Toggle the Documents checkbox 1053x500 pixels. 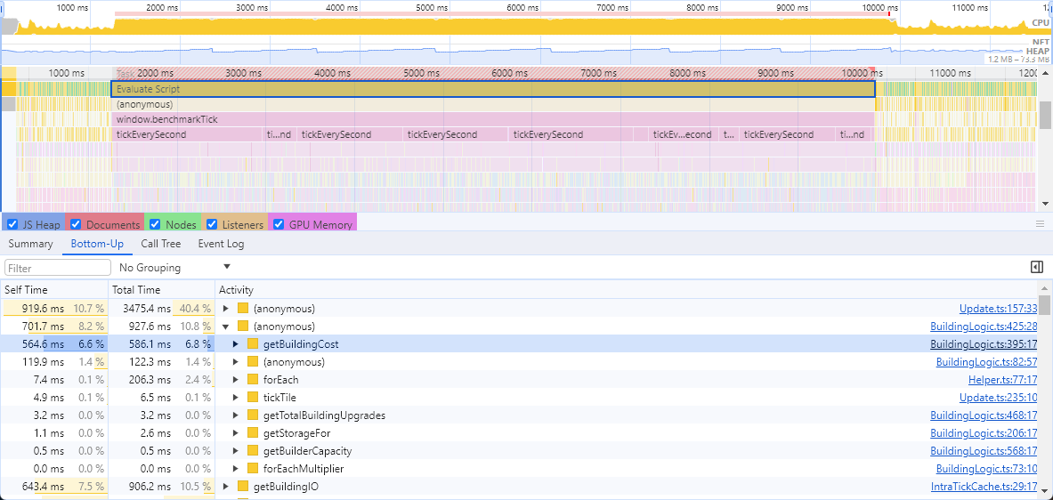tap(76, 225)
